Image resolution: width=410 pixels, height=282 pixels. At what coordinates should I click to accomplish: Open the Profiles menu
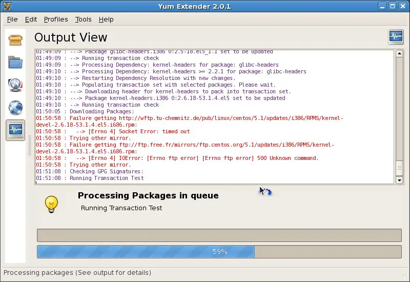point(56,19)
